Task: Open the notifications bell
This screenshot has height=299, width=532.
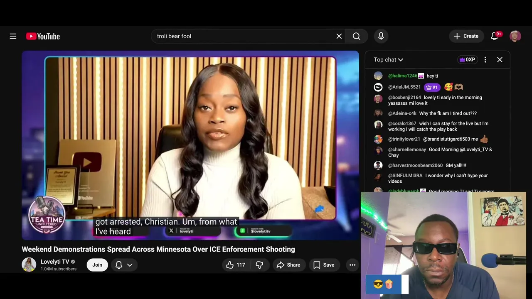Action: (495, 36)
